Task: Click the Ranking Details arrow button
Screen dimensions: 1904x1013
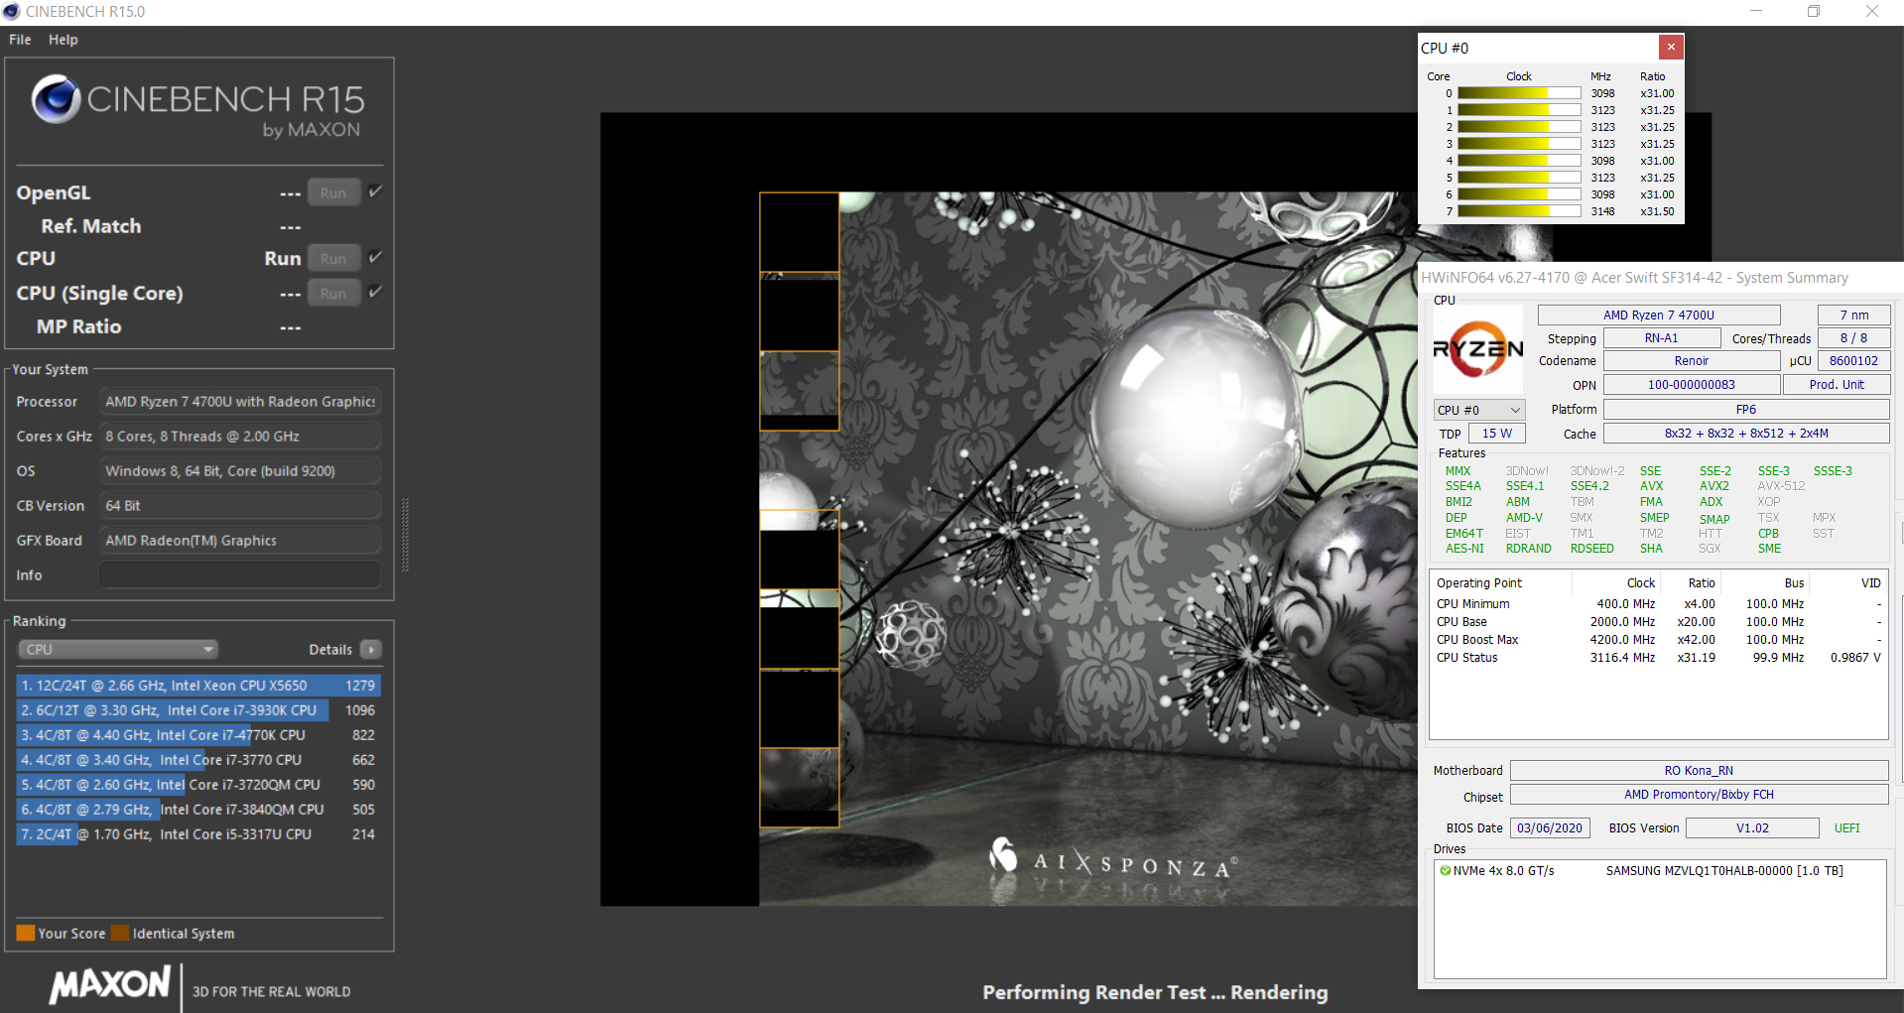Action: tap(371, 650)
